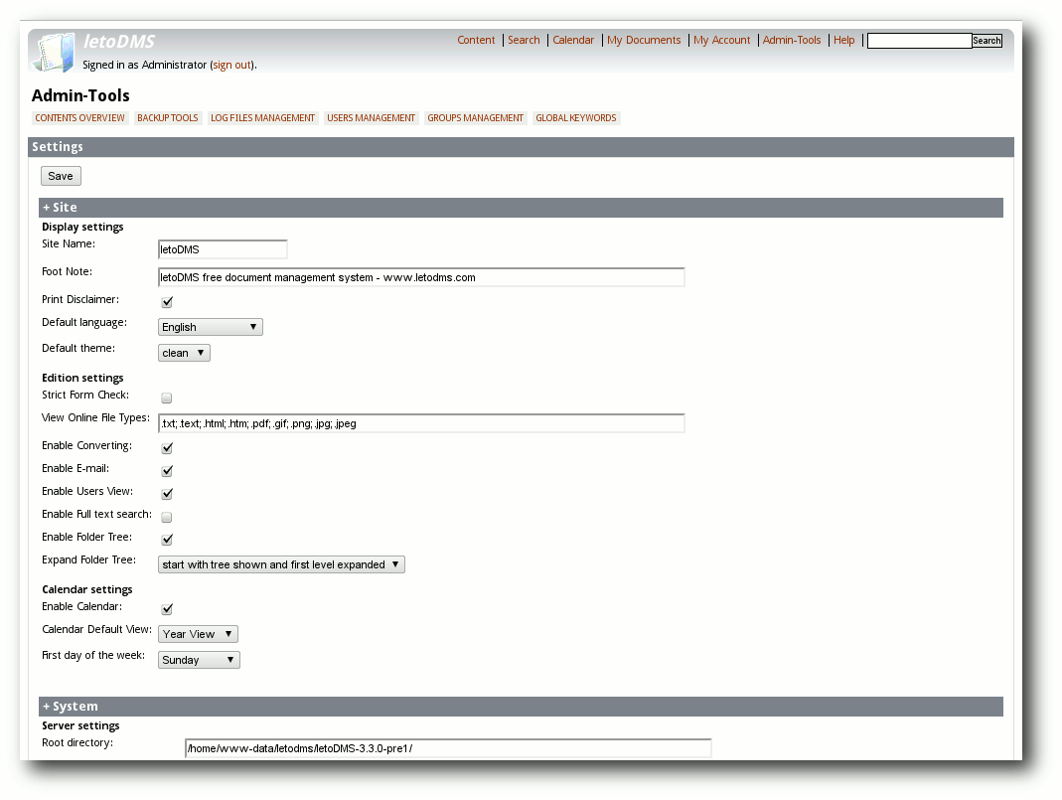This screenshot has width=1062, height=800.
Task: Toggle the Enable E-mail checkbox
Action: tap(167, 471)
